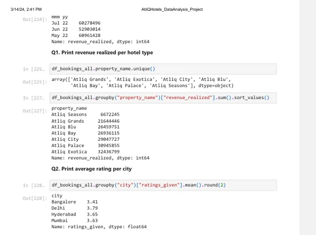Click the Atliq Exotica revenue 32436799
Image resolution: width=316 pixels, height=235 pixels.
click(x=108, y=151)
